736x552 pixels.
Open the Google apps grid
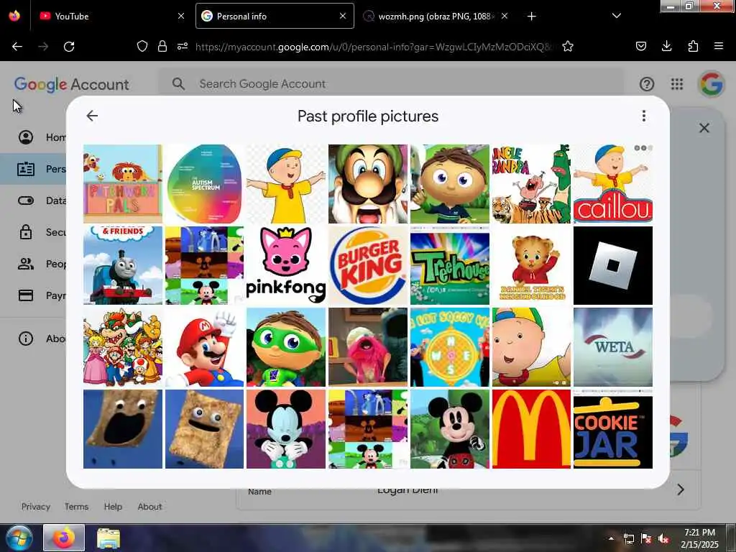[x=676, y=84]
